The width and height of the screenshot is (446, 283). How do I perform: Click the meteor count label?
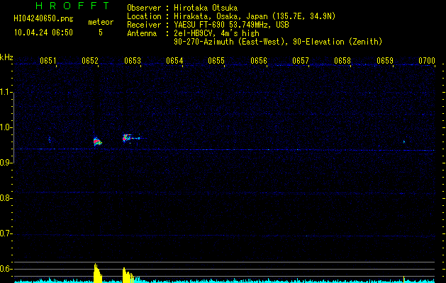(101, 22)
